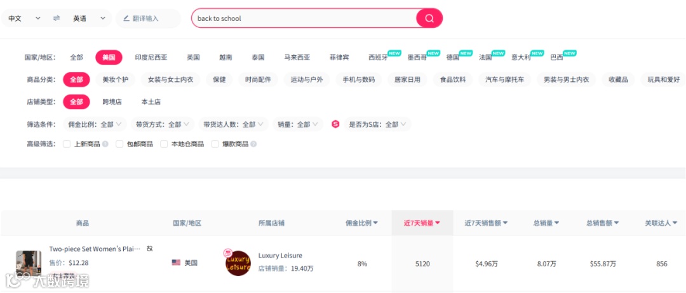Choose 马来西亚 country filter
The width and height of the screenshot is (686, 293).
[x=297, y=58]
